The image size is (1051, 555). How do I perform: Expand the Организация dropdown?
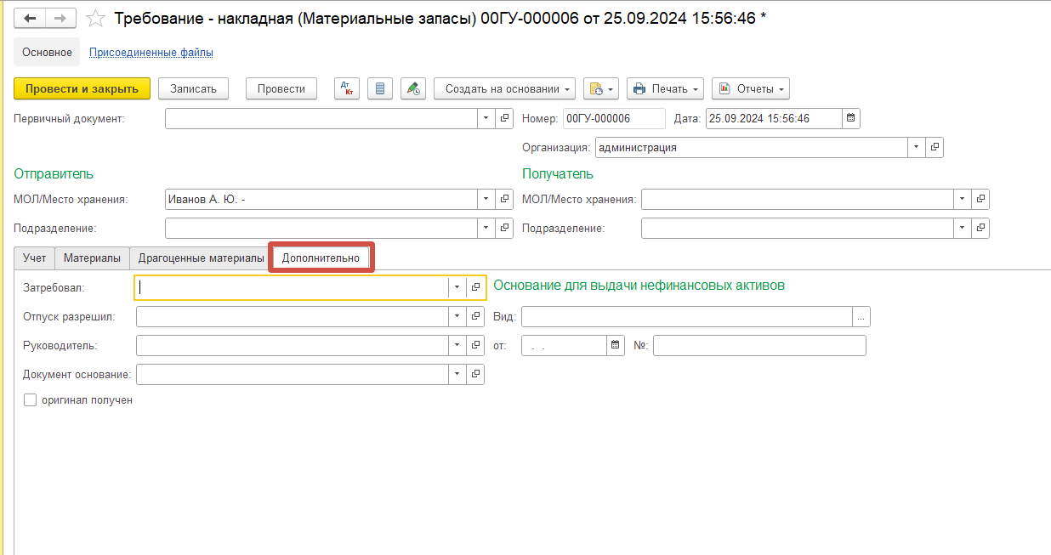pos(917,147)
